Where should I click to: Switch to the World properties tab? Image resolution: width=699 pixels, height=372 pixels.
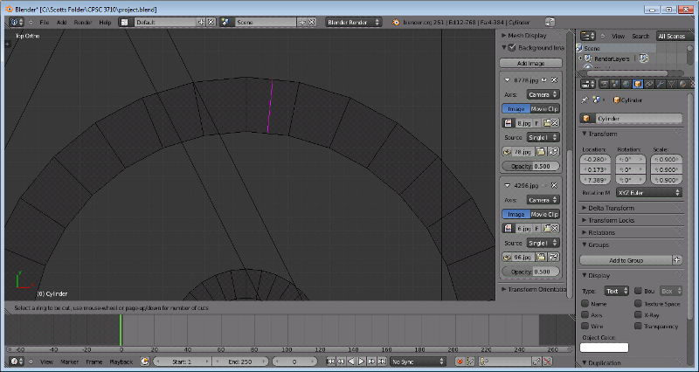pos(626,84)
